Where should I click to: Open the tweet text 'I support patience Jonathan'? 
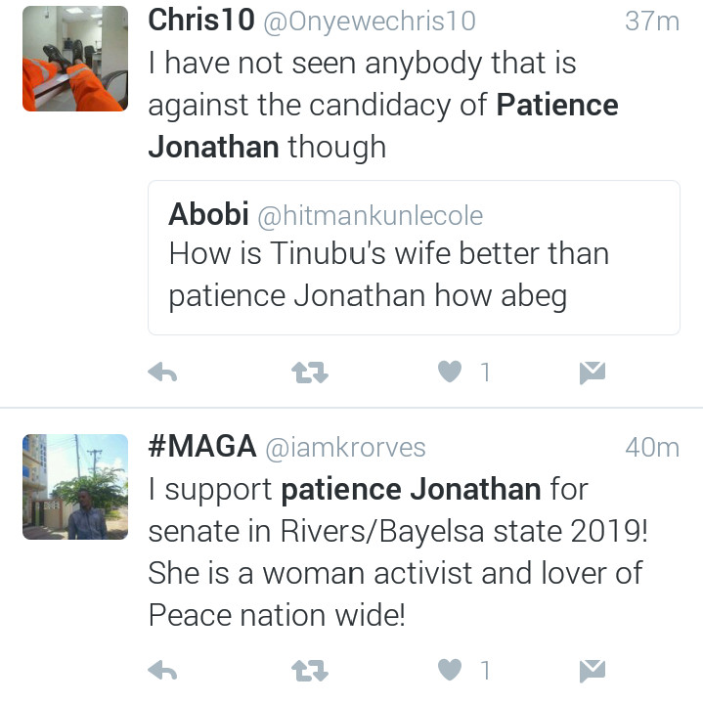pyautogui.click(x=344, y=490)
